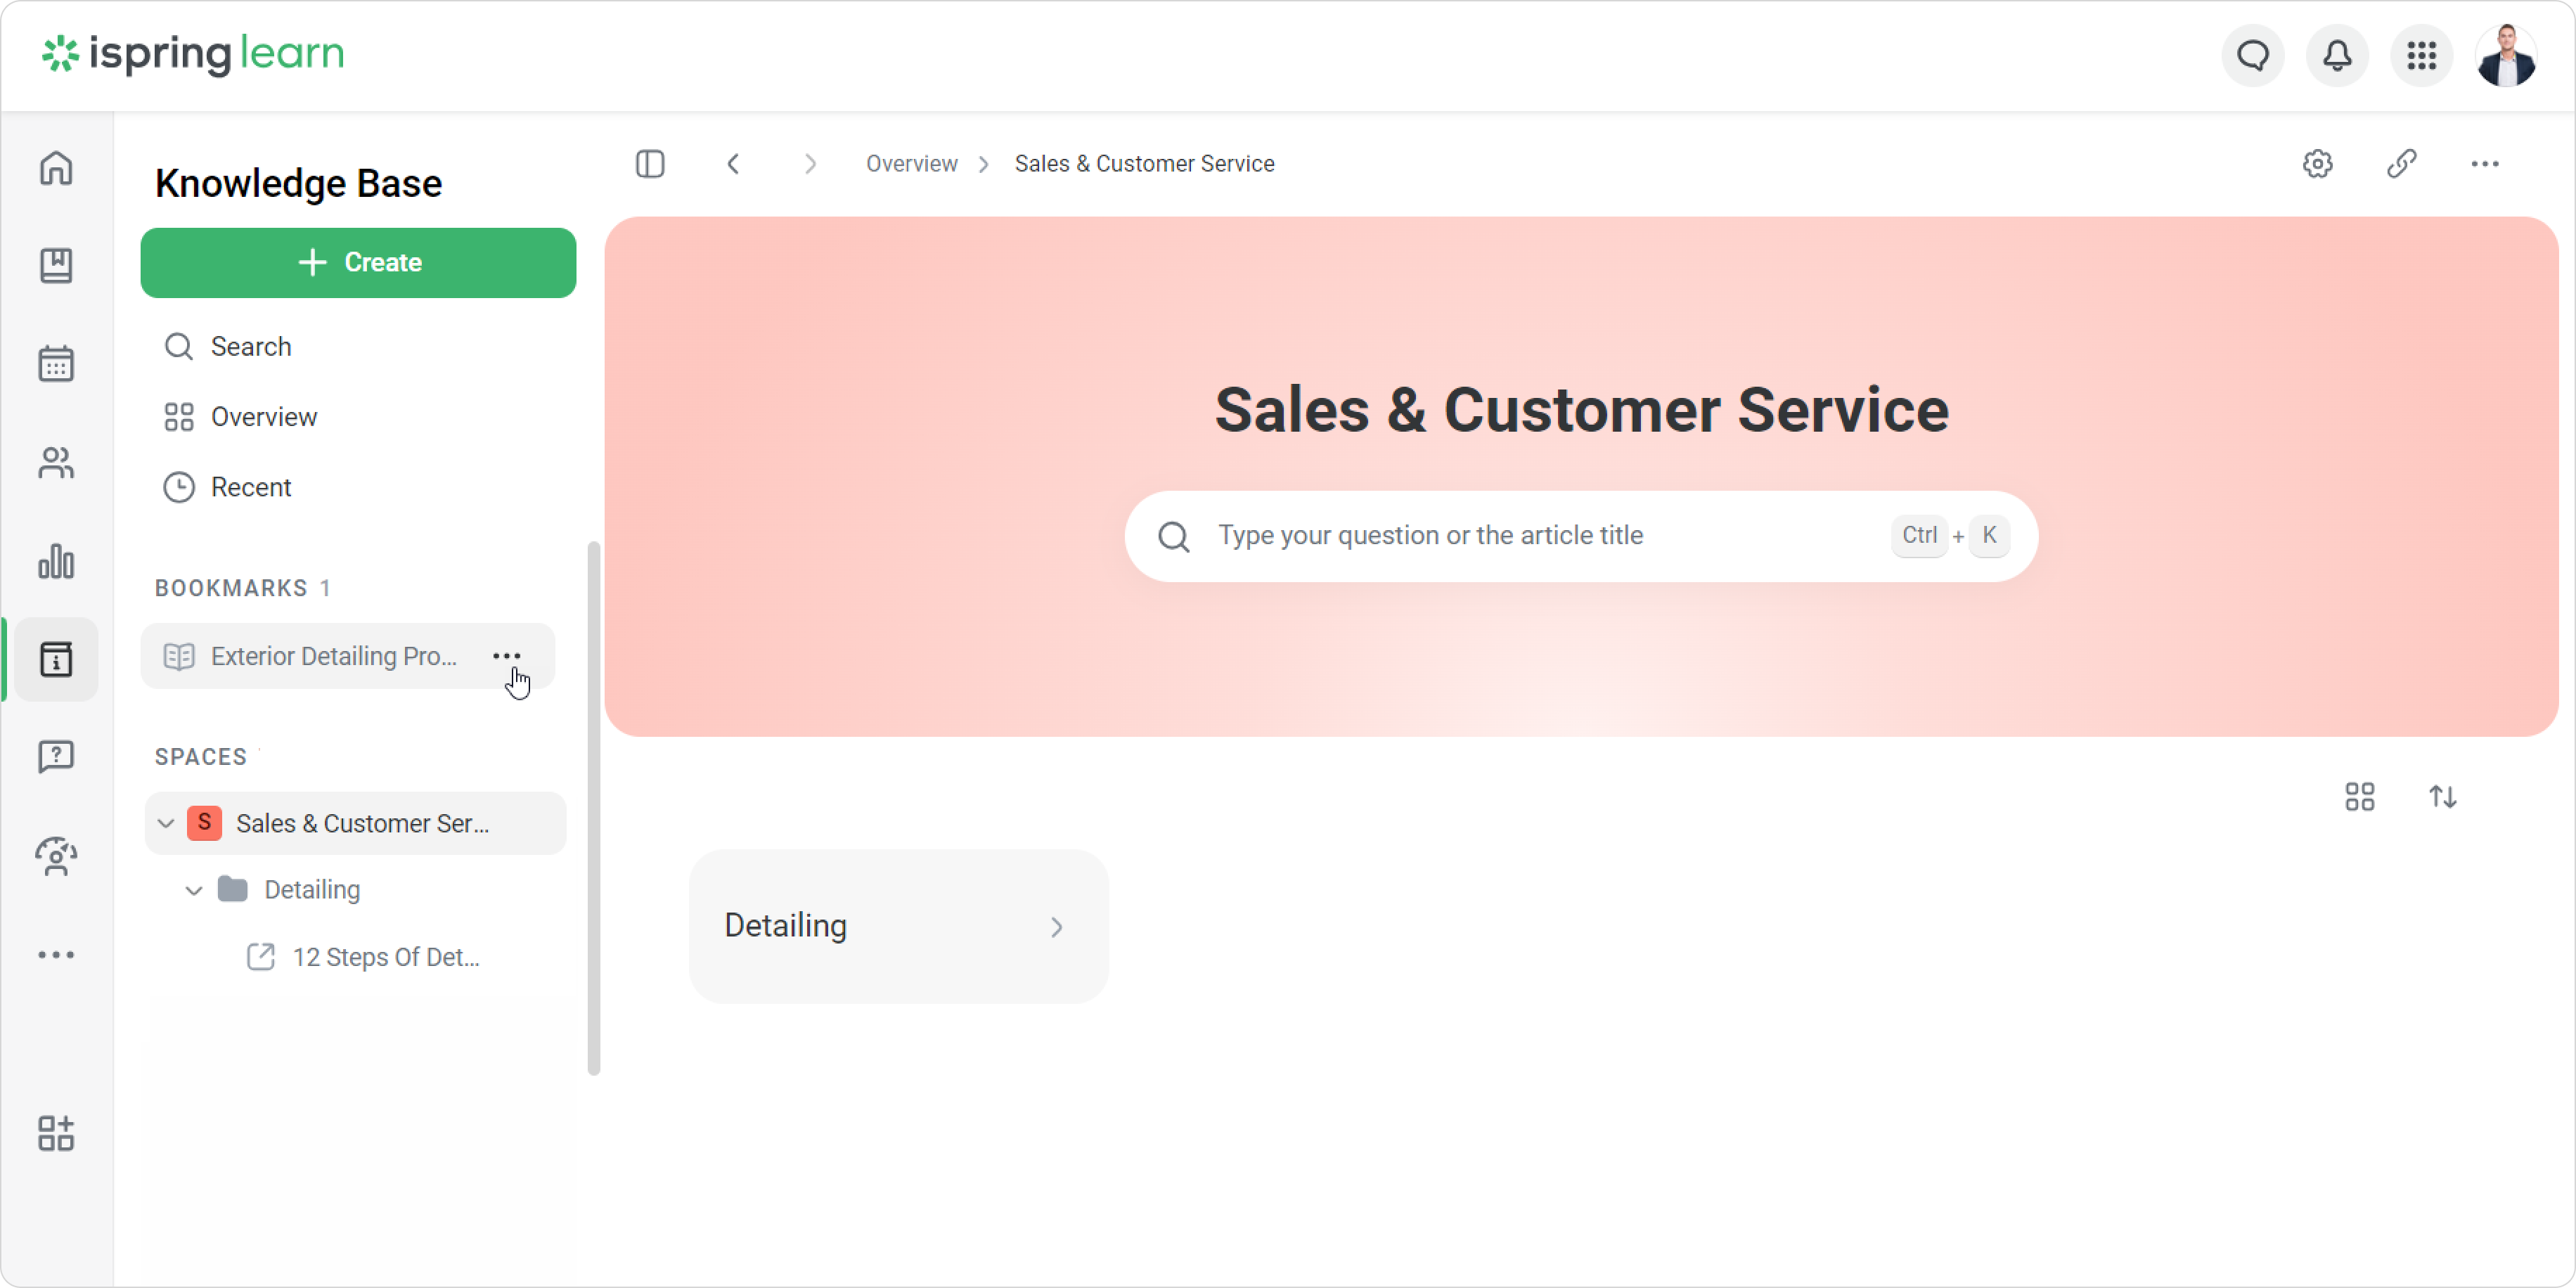Open the home icon in left rail
2576x1288 pixels.
tap(56, 167)
